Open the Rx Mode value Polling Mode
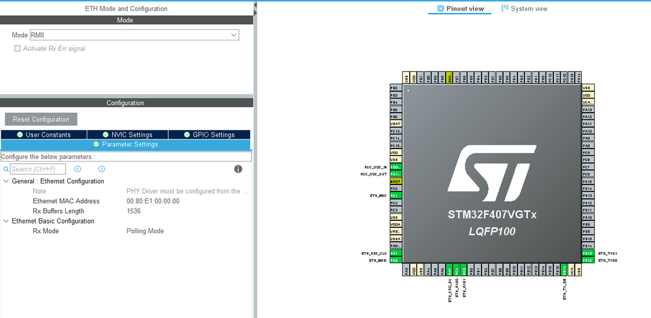Image resolution: width=651 pixels, height=318 pixels. coord(145,231)
